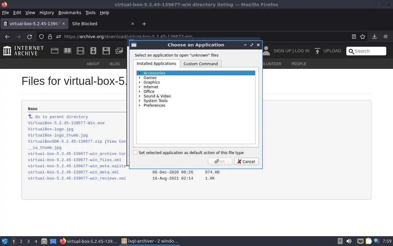The width and height of the screenshot is (393, 246).
Task: Open file manager icon in taskbar
Action: click(44, 241)
